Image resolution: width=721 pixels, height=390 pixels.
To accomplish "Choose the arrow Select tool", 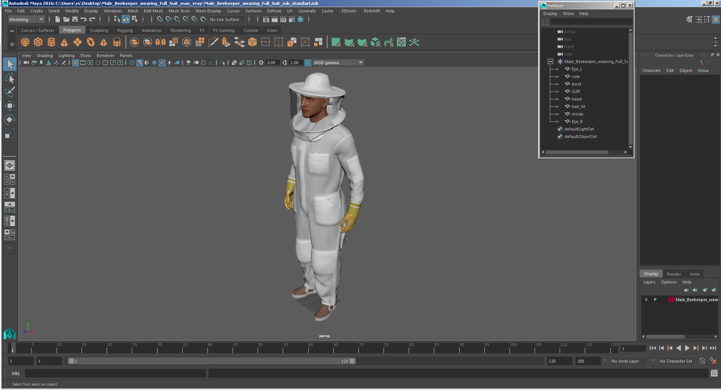I will pos(10,64).
